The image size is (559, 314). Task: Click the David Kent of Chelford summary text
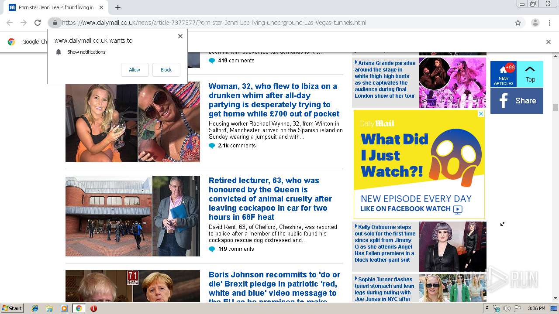pyautogui.click(x=273, y=234)
